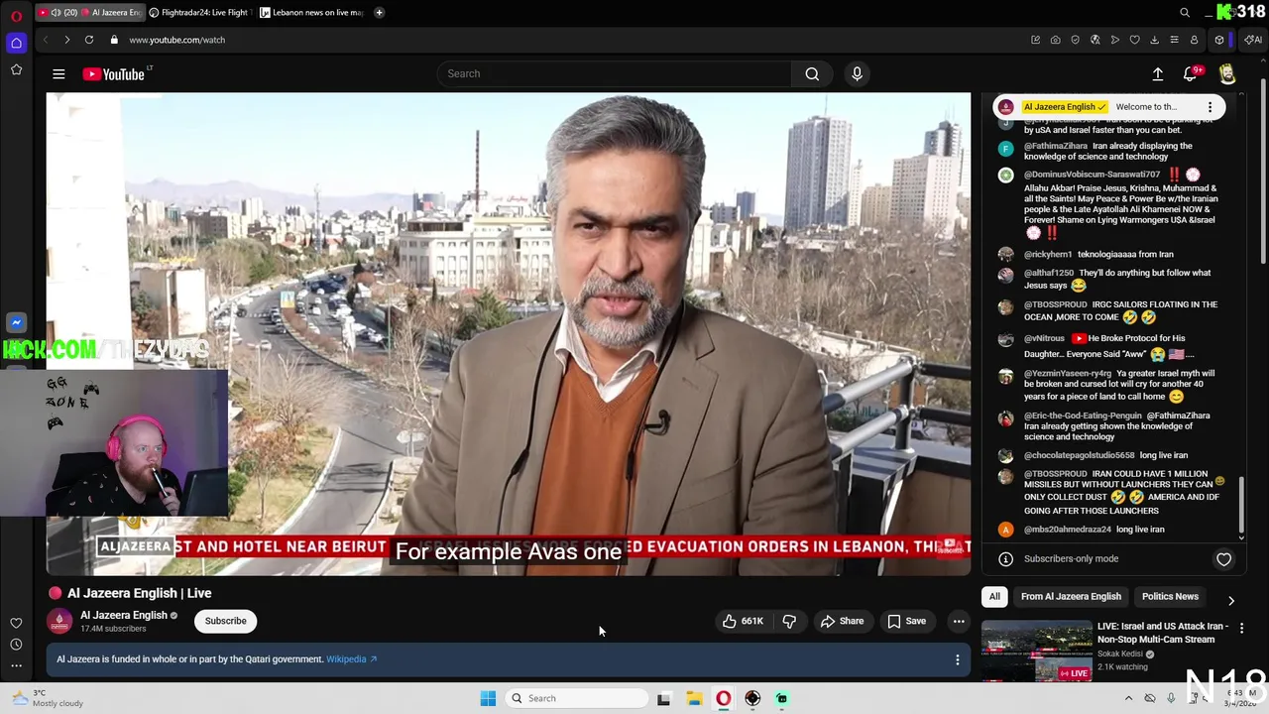Image resolution: width=1269 pixels, height=714 pixels.
Task: Click the YouTube search magnifier button
Action: [x=812, y=73]
